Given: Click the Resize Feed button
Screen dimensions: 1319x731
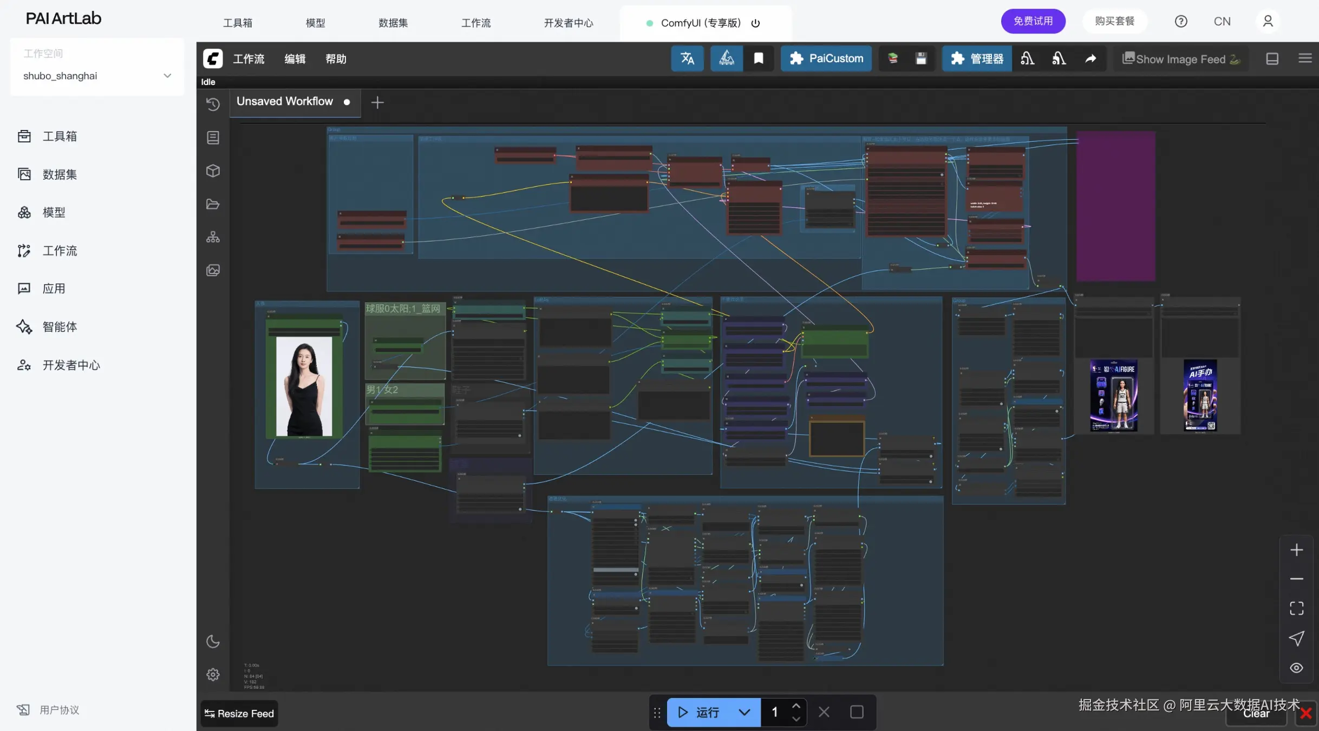Looking at the screenshot, I should coord(239,714).
